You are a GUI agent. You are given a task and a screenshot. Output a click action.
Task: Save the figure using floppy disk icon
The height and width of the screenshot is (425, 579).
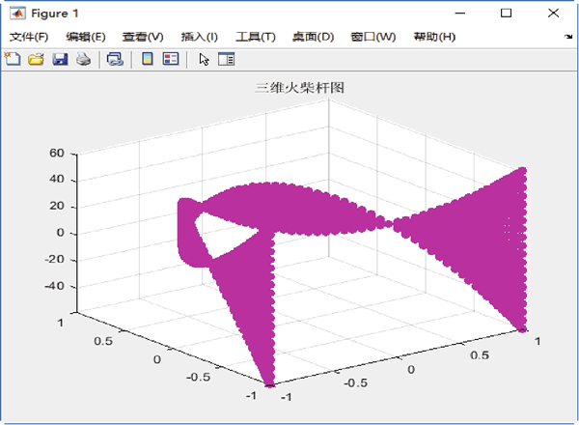point(60,59)
